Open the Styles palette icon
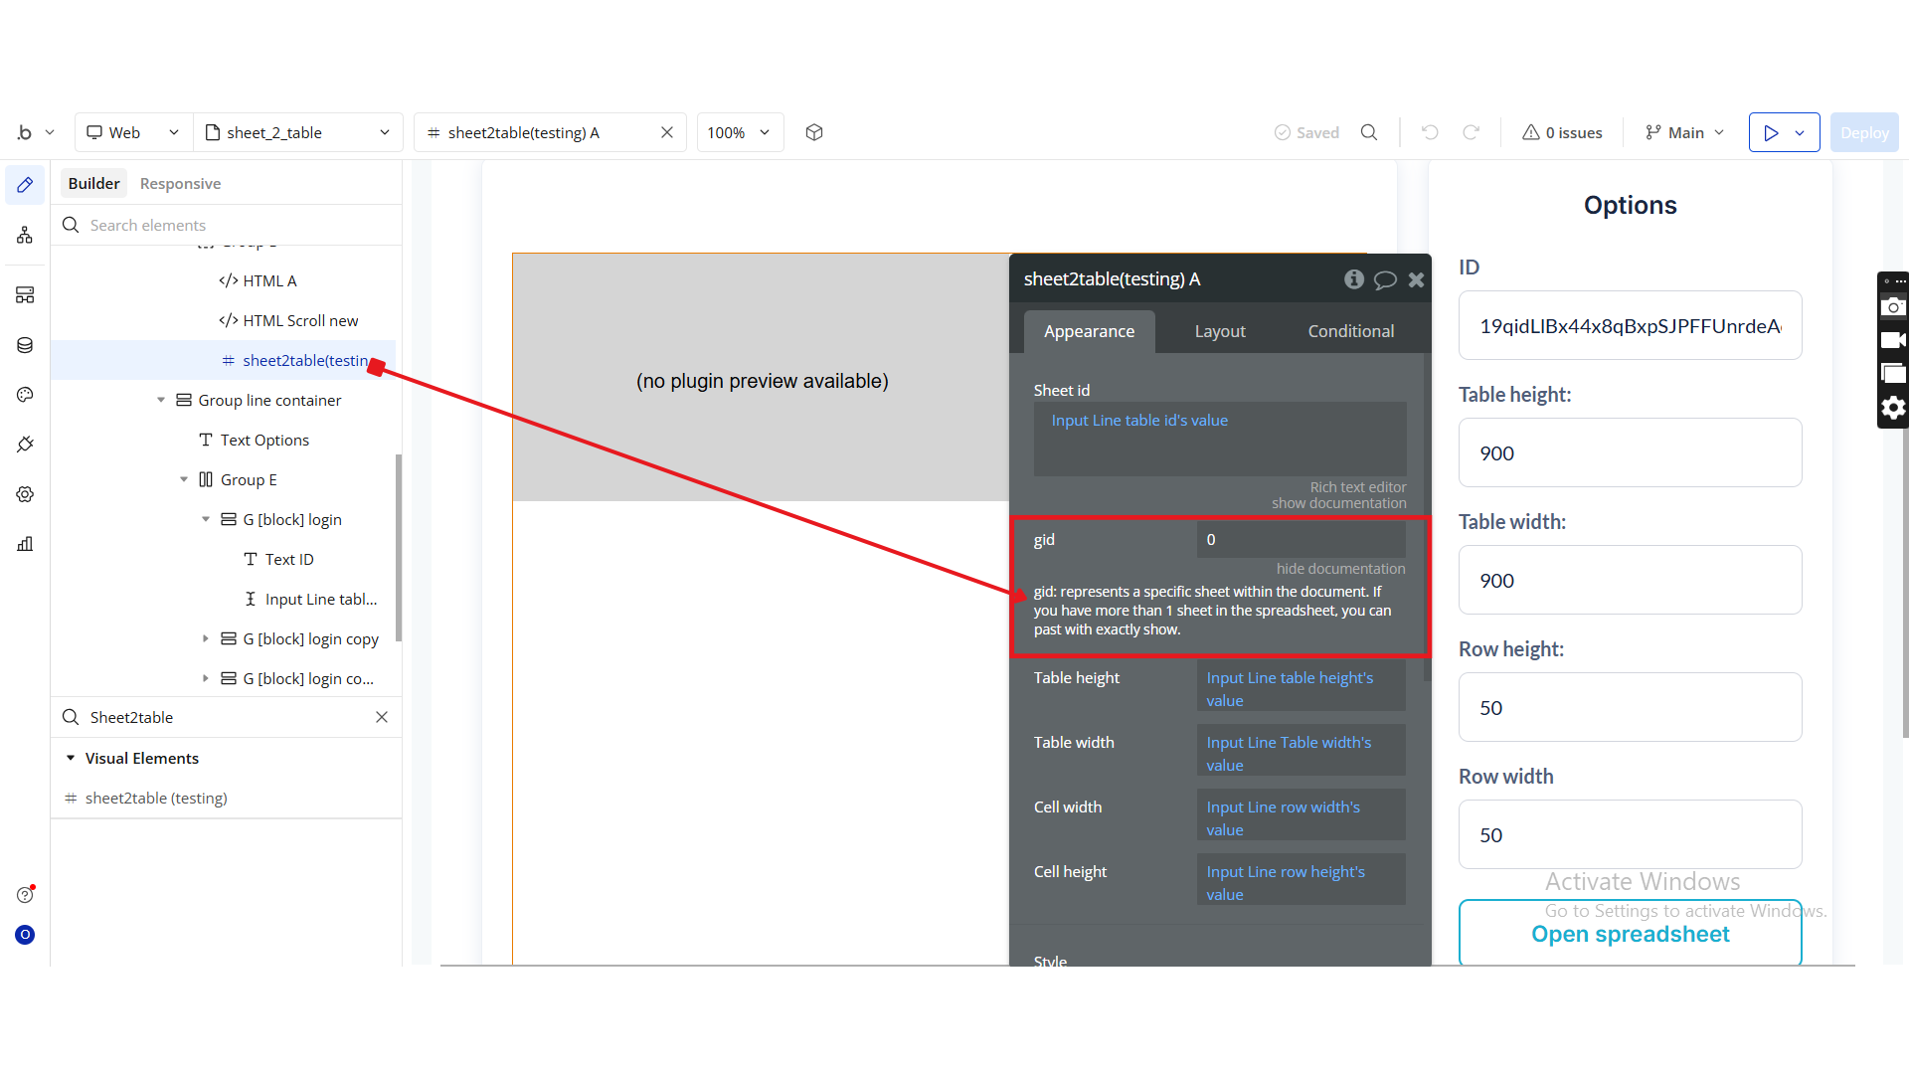1909x1074 pixels. point(25,395)
